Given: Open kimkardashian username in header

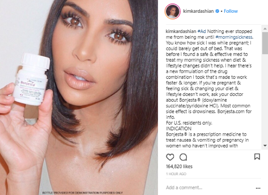Looking at the screenshot, I should pos(198,11).
